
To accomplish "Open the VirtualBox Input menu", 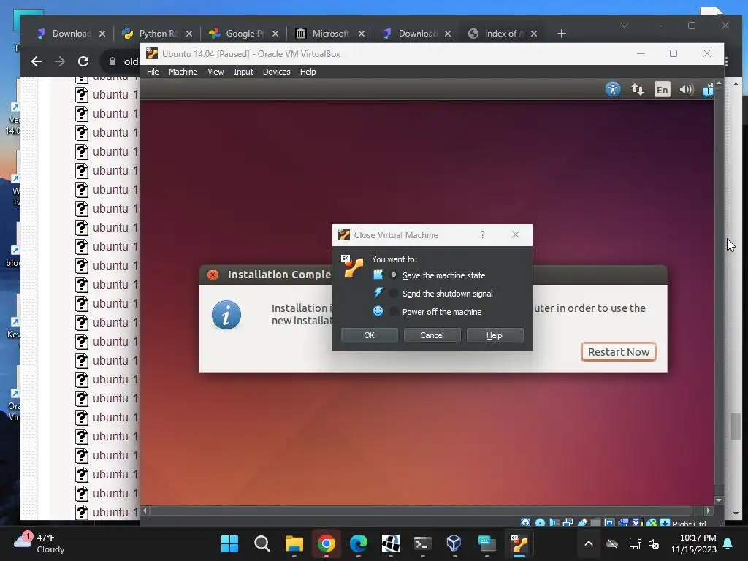I will 243,72.
